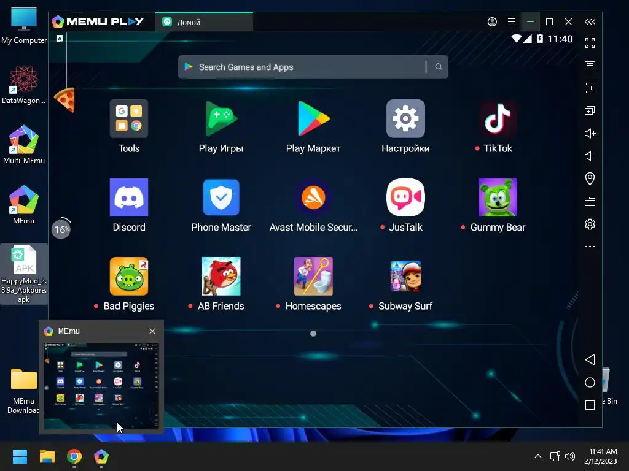The width and height of the screenshot is (629, 471).
Task: Open Настройки Android settings app
Action: coord(405,118)
